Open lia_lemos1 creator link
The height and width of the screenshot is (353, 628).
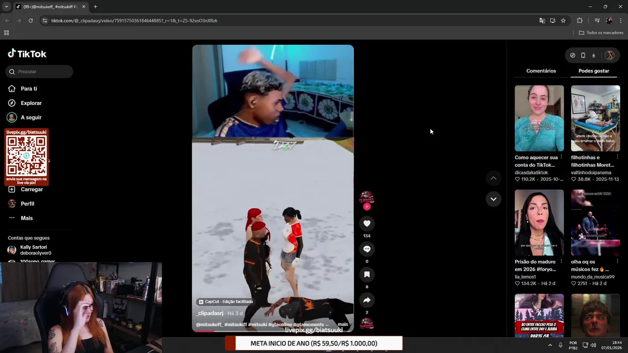tap(525, 277)
